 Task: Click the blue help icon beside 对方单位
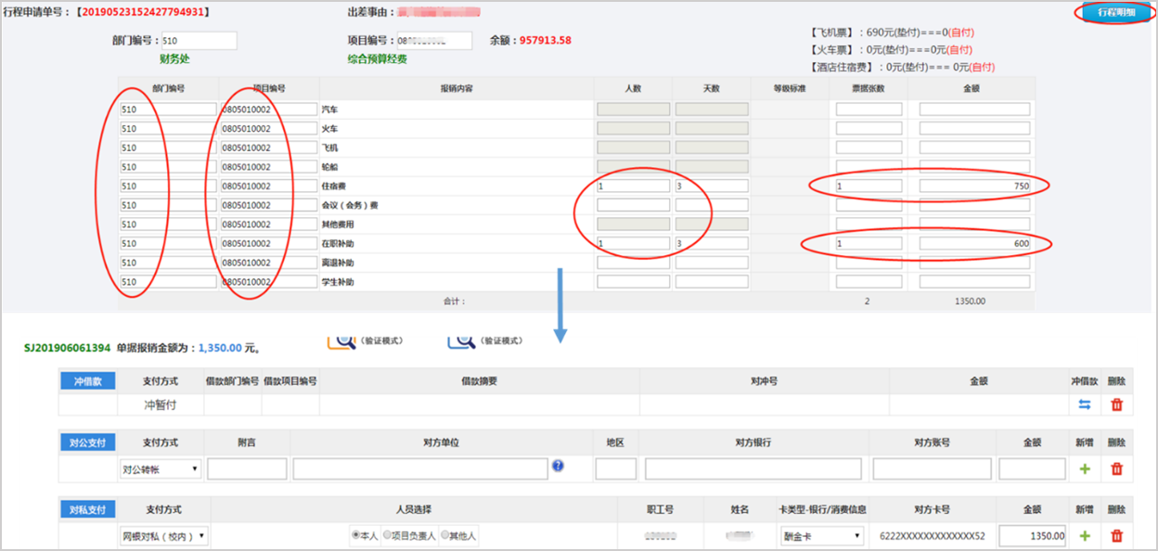click(558, 467)
